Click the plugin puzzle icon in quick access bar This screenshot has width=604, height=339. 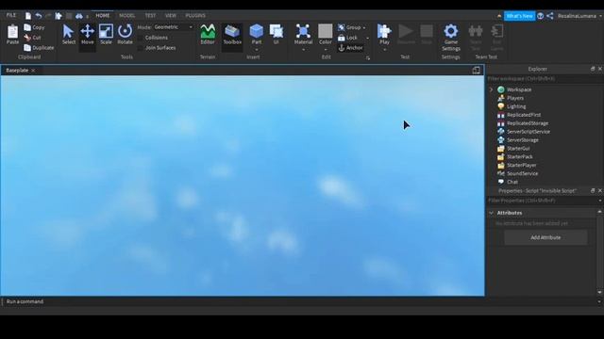[59, 16]
